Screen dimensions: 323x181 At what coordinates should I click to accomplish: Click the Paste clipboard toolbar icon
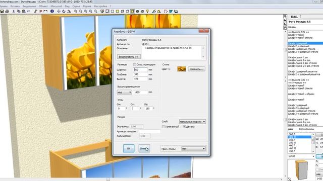[x=24, y=11]
